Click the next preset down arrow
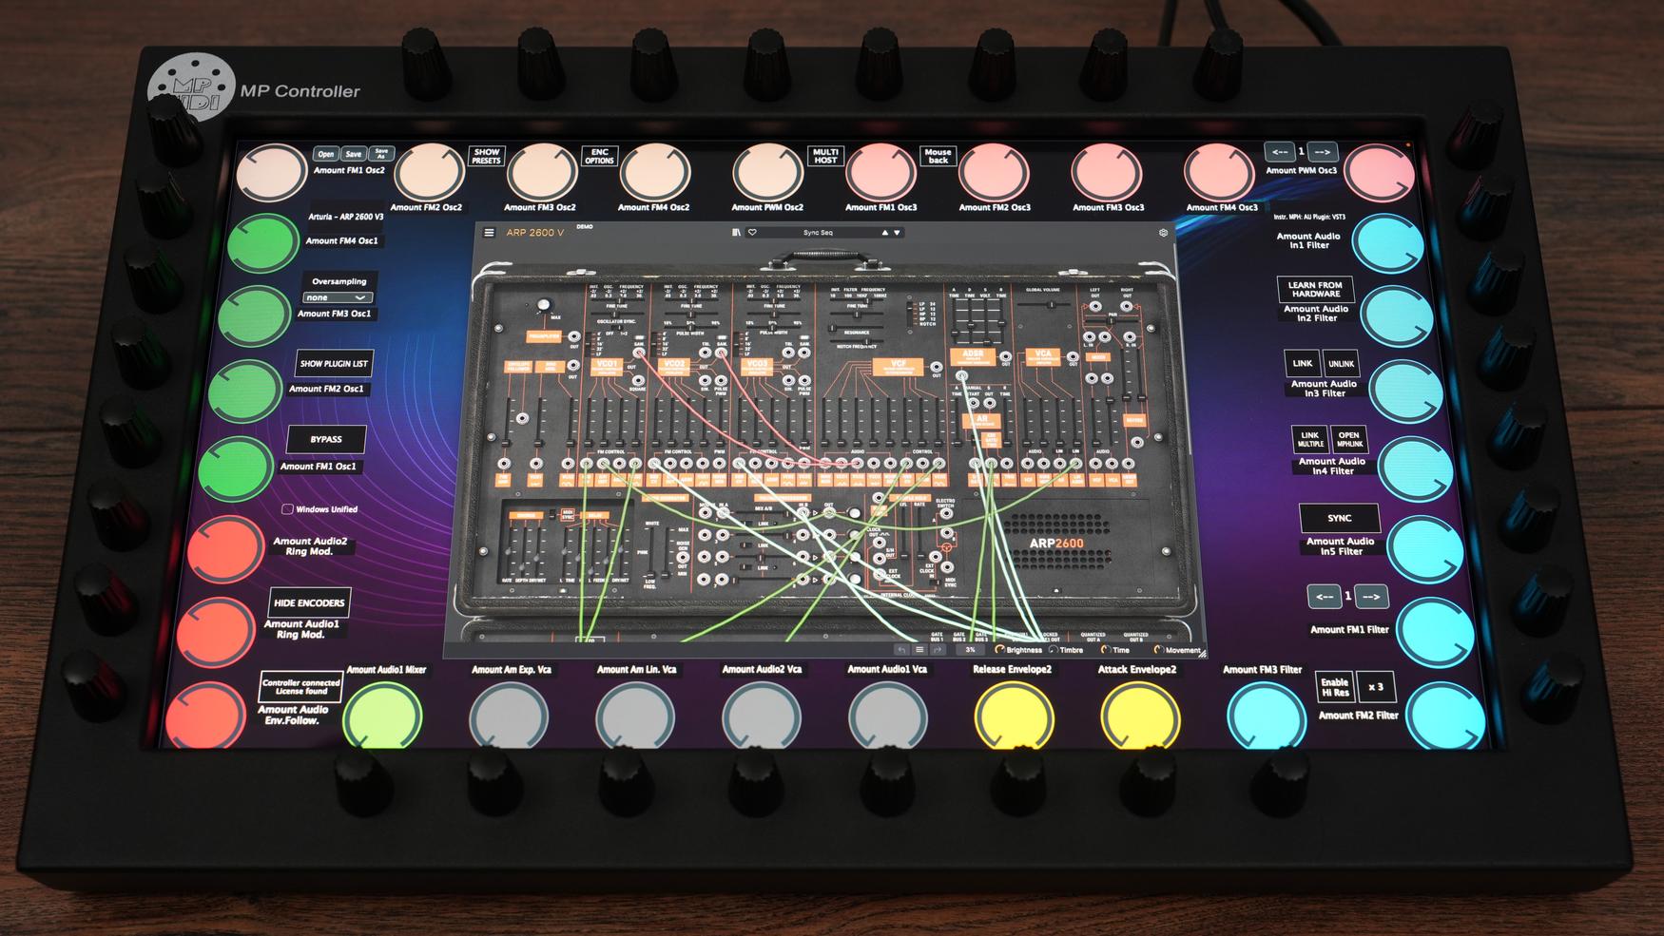1664x936 pixels. click(897, 232)
